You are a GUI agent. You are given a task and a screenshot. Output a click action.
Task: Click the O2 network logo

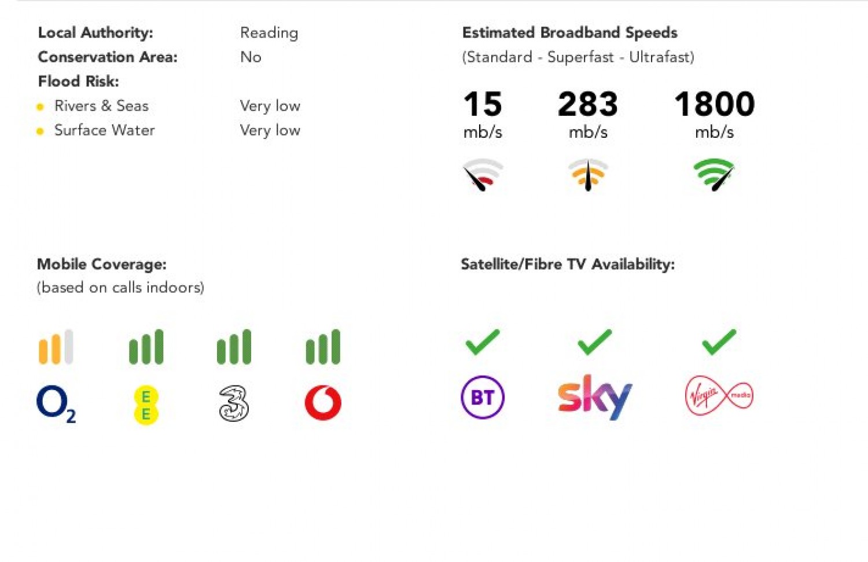point(56,404)
